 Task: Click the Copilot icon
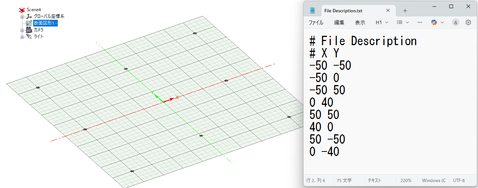(434, 22)
